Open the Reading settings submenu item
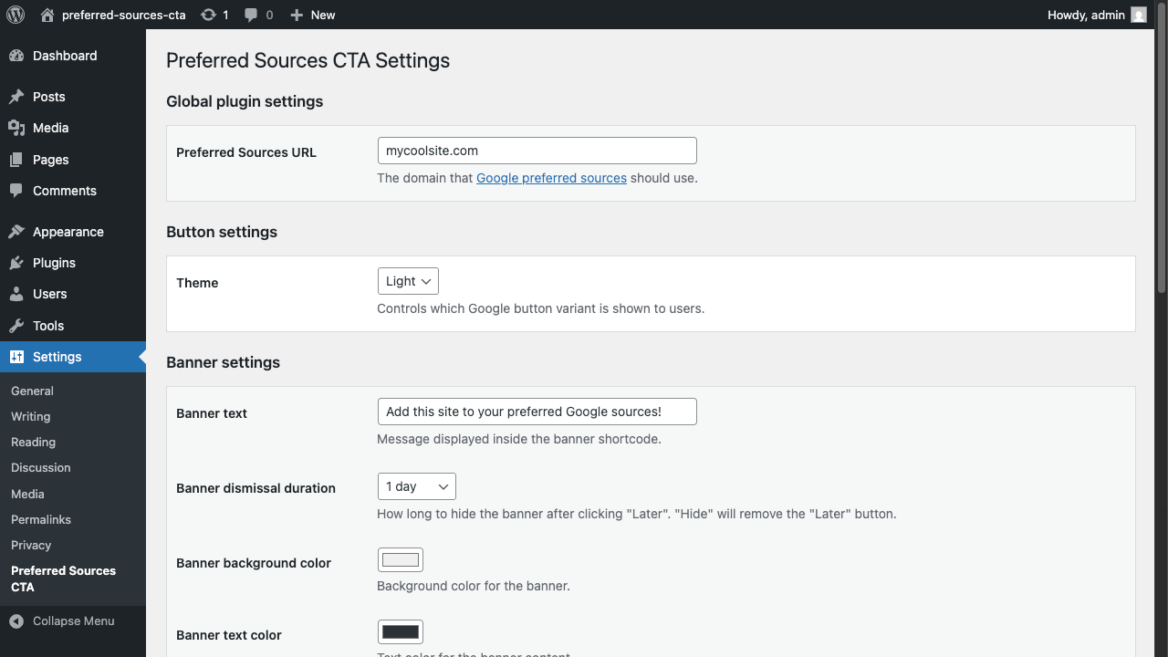 pyautogui.click(x=33, y=442)
